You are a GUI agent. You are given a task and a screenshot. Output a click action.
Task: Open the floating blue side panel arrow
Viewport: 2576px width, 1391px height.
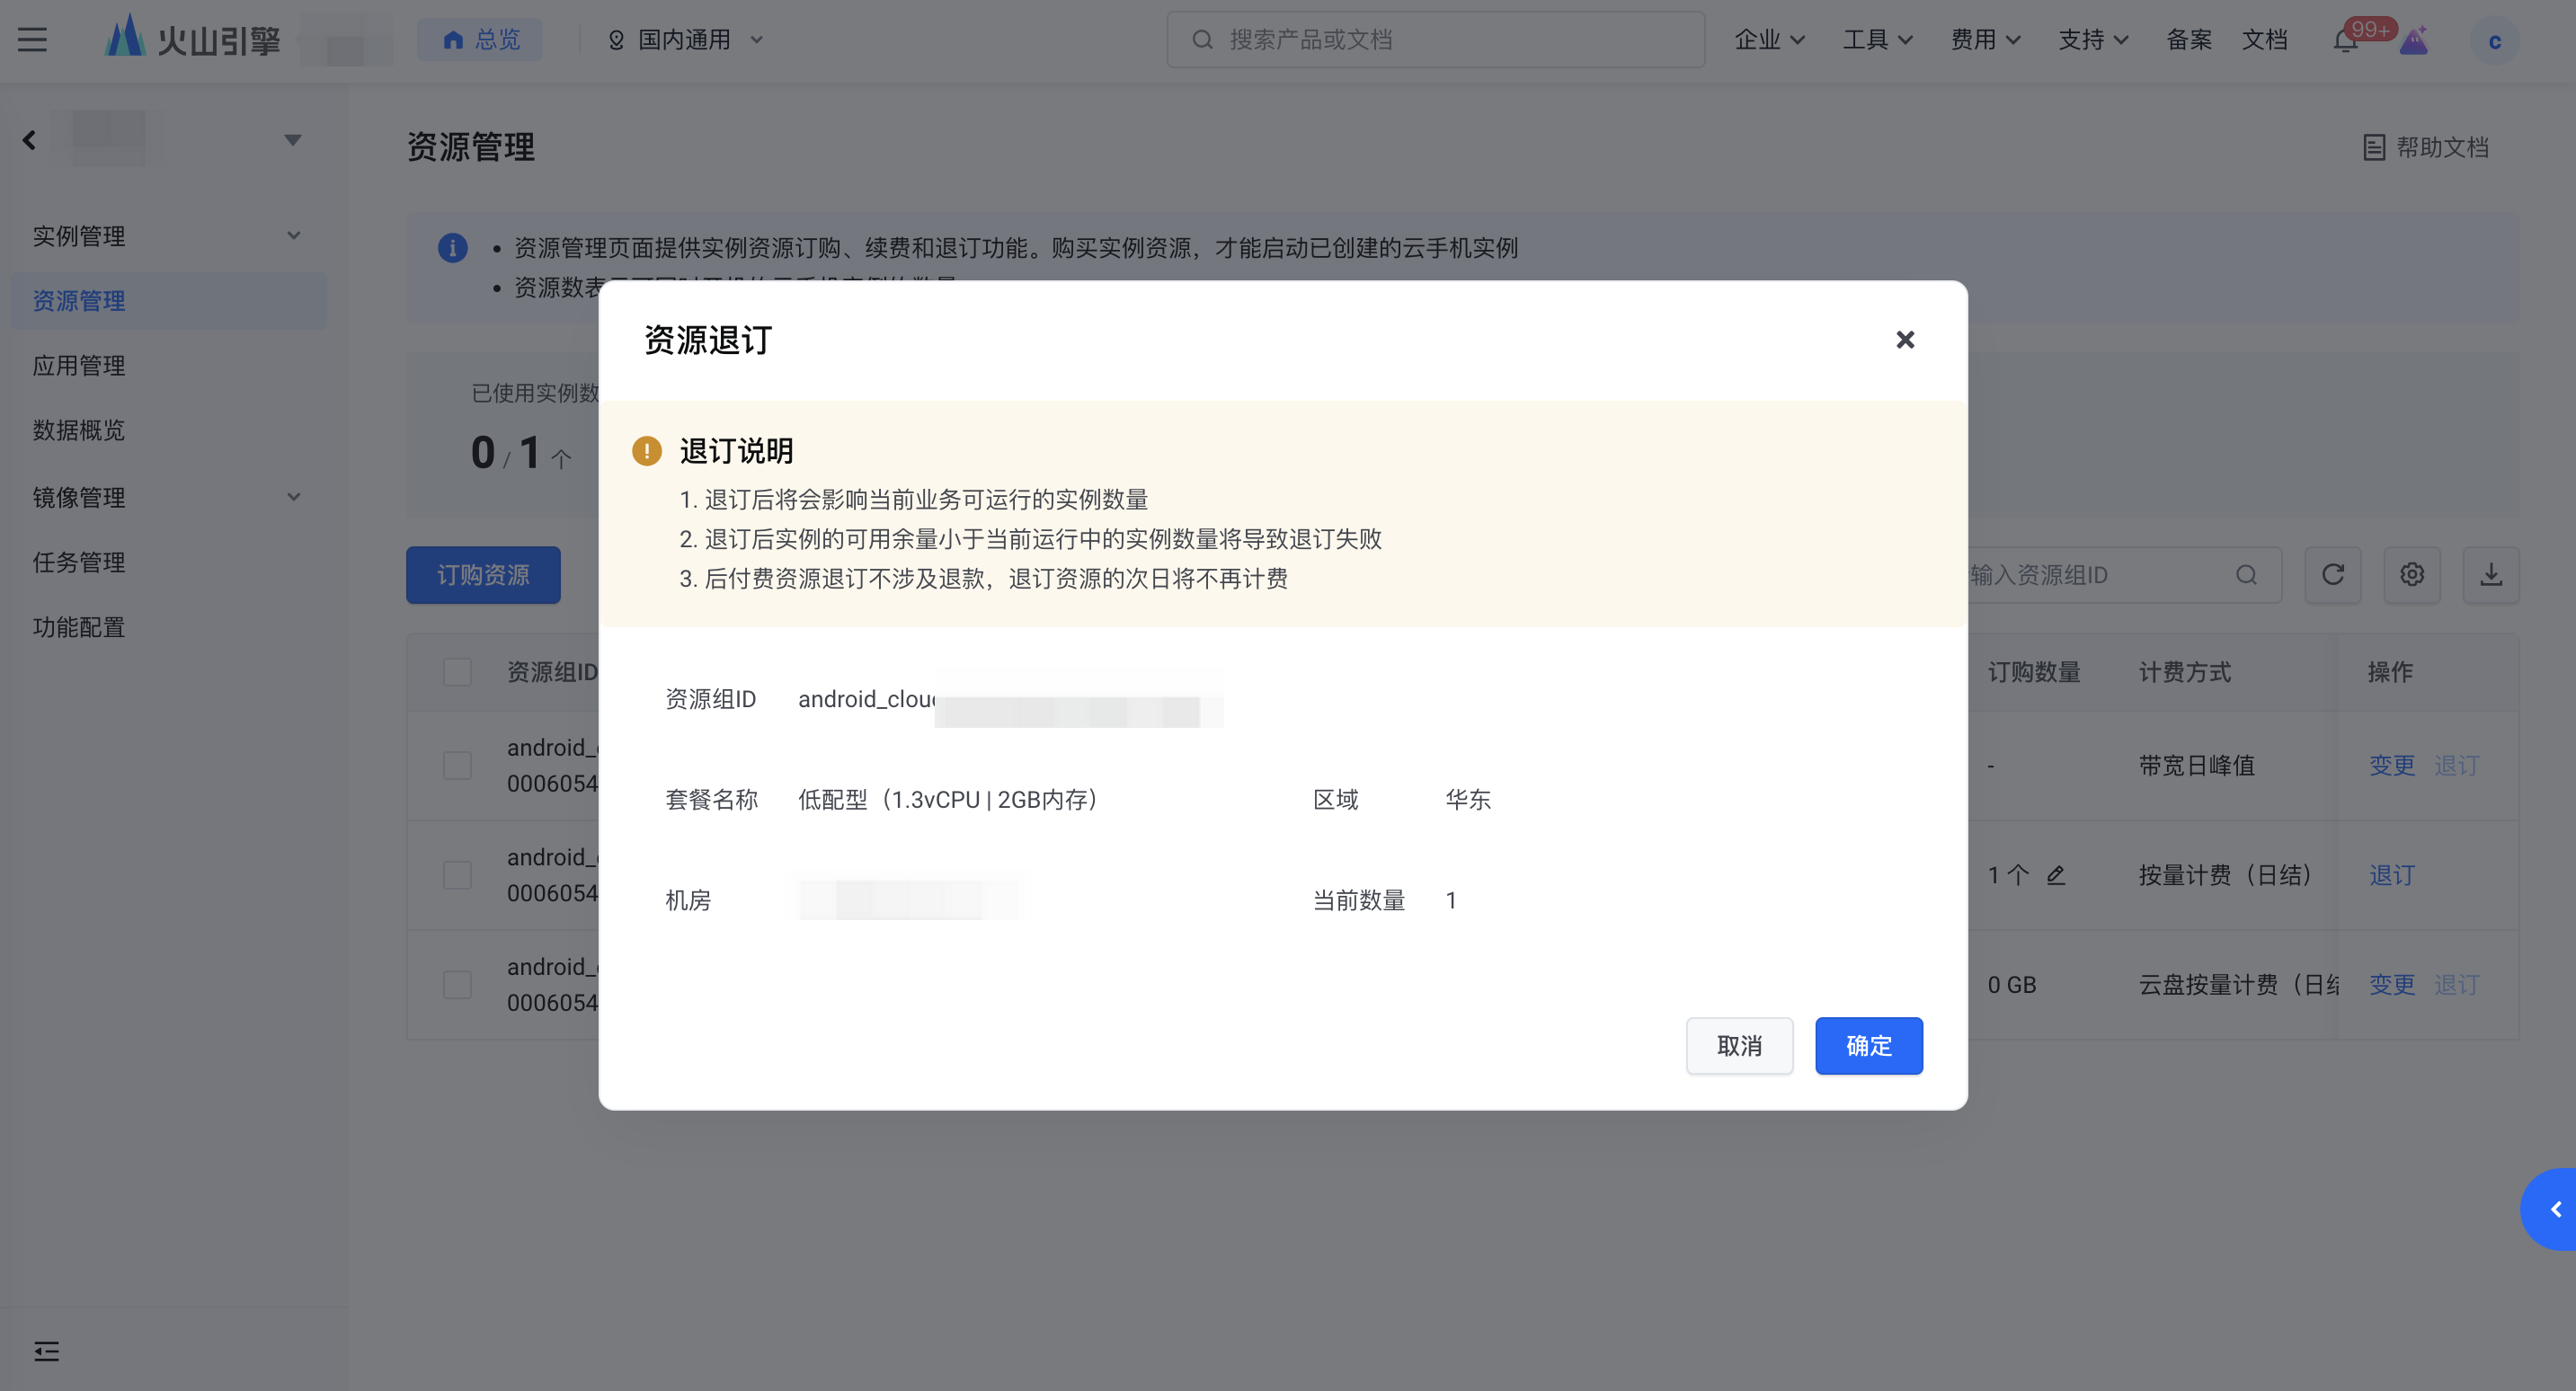click(2554, 1209)
